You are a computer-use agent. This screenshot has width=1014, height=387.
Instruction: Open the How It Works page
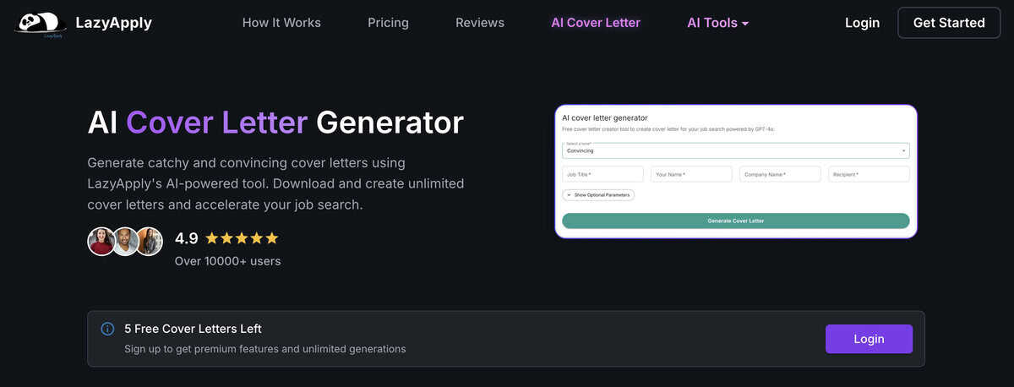(281, 23)
